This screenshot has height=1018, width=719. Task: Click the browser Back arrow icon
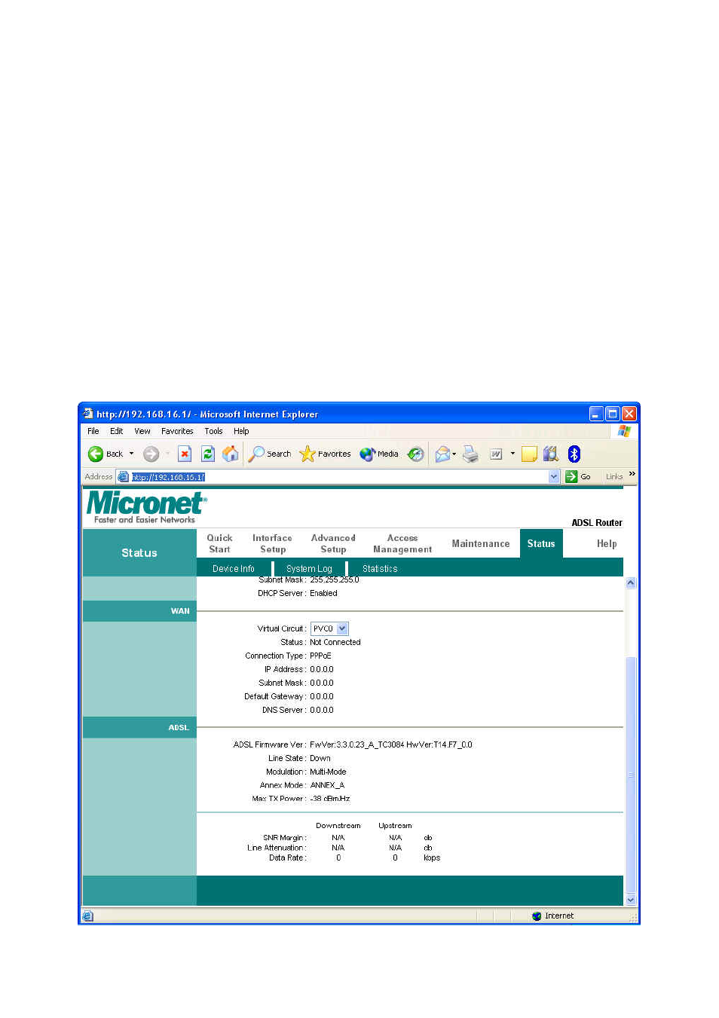point(96,454)
